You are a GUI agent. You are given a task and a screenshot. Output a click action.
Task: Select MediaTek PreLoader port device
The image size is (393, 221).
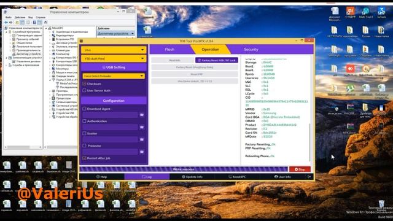(x=67, y=83)
